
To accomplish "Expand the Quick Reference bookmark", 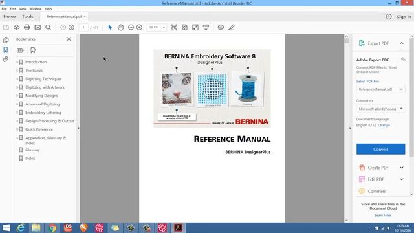I will click(x=17, y=129).
